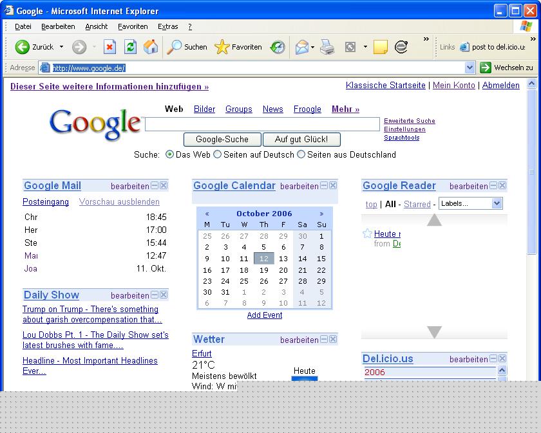Click Add Event under the calendar
Viewport: 541px width, 433px height.
click(265, 315)
